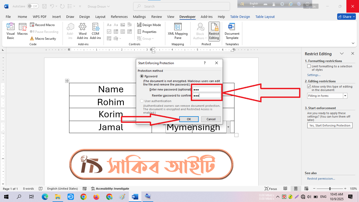Click Record Macro in Code group
Viewport: 359px width, 202px height.
(42, 25)
